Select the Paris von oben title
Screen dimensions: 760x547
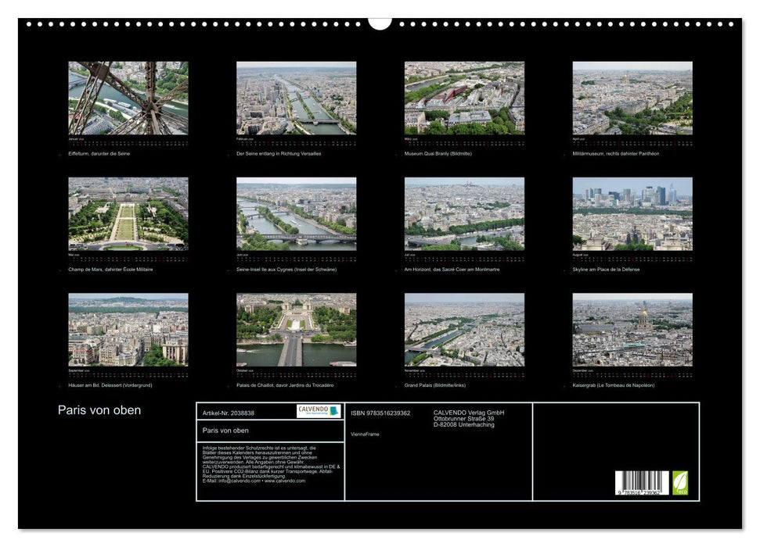(x=99, y=409)
